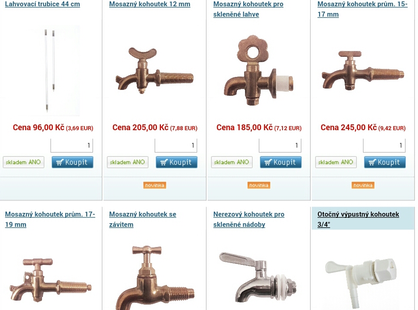This screenshot has height=310, width=418.
Task: Click Koupit for Mosazný kohoutek 12 mm
Action: click(x=177, y=162)
